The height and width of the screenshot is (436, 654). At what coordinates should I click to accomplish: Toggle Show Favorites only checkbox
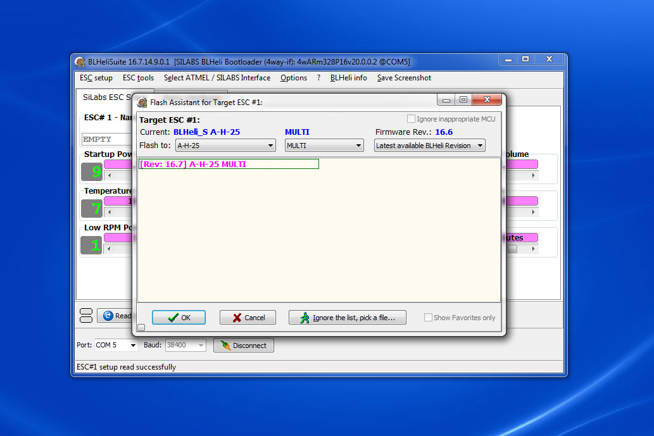coord(428,318)
